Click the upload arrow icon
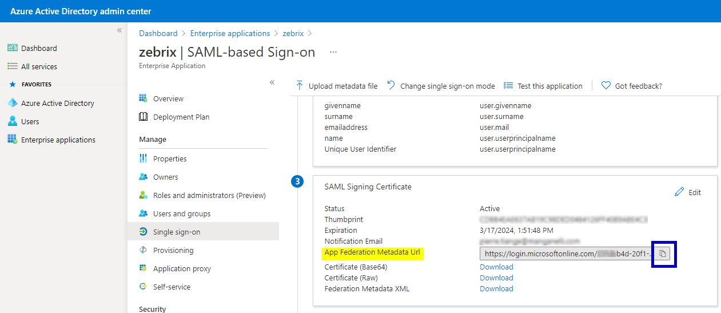This screenshot has width=721, height=313. [300, 85]
